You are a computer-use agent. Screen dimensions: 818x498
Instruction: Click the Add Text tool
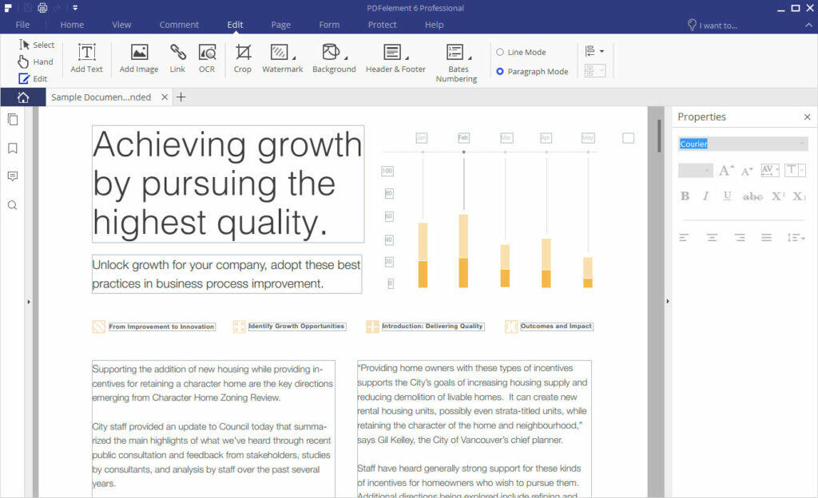click(x=86, y=58)
